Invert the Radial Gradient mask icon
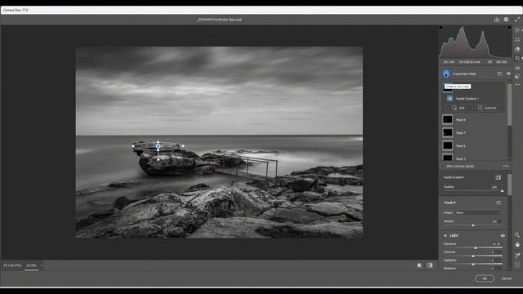Screen dimensions: 523x294 point(498,177)
